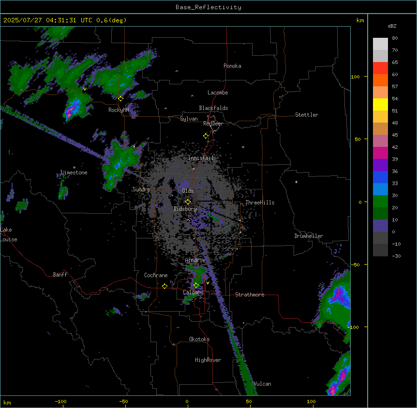Screen dimensions: 417x408
Task: Click the yellow diamond marker beside RockyMH
Action: pos(120,99)
